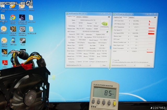Open the cpu-z_1.64 folder on desktop
Viewport: 167px width, 110px height.
point(31,19)
